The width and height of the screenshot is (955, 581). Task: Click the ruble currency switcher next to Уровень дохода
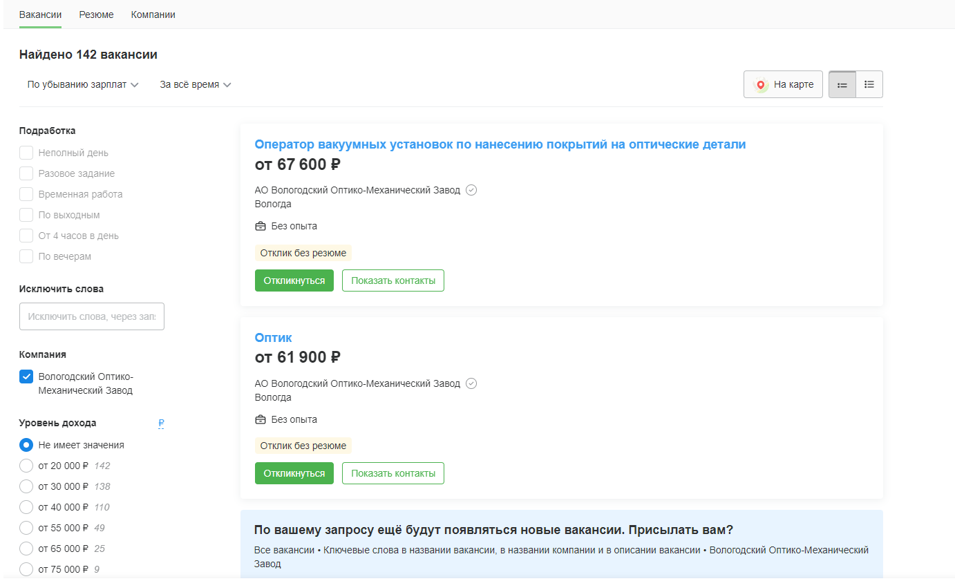tap(161, 423)
